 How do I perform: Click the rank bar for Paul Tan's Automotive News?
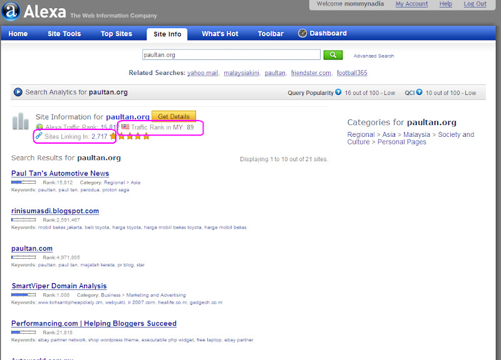(23, 182)
